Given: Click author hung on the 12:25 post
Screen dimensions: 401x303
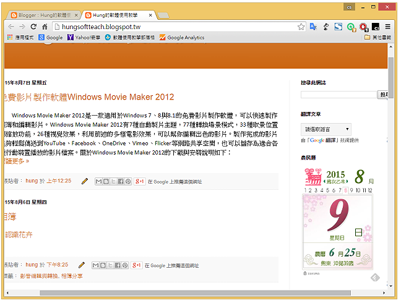Looking at the screenshot, I should [32, 181].
